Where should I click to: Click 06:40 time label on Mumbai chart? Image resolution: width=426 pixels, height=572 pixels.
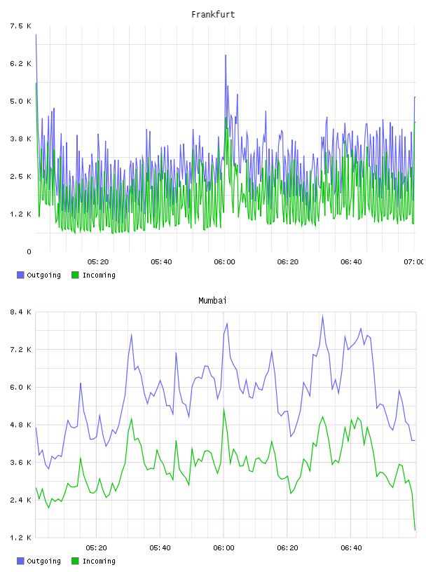pos(351,548)
